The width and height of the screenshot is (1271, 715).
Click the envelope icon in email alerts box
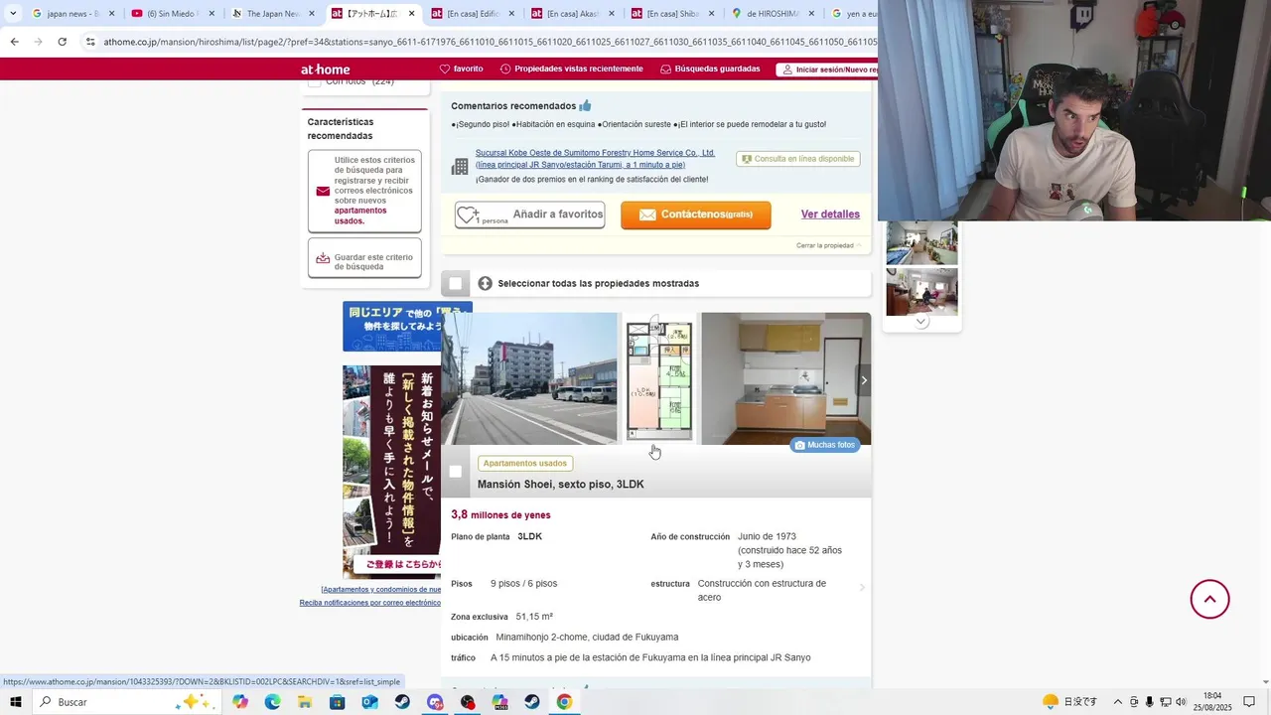click(323, 191)
